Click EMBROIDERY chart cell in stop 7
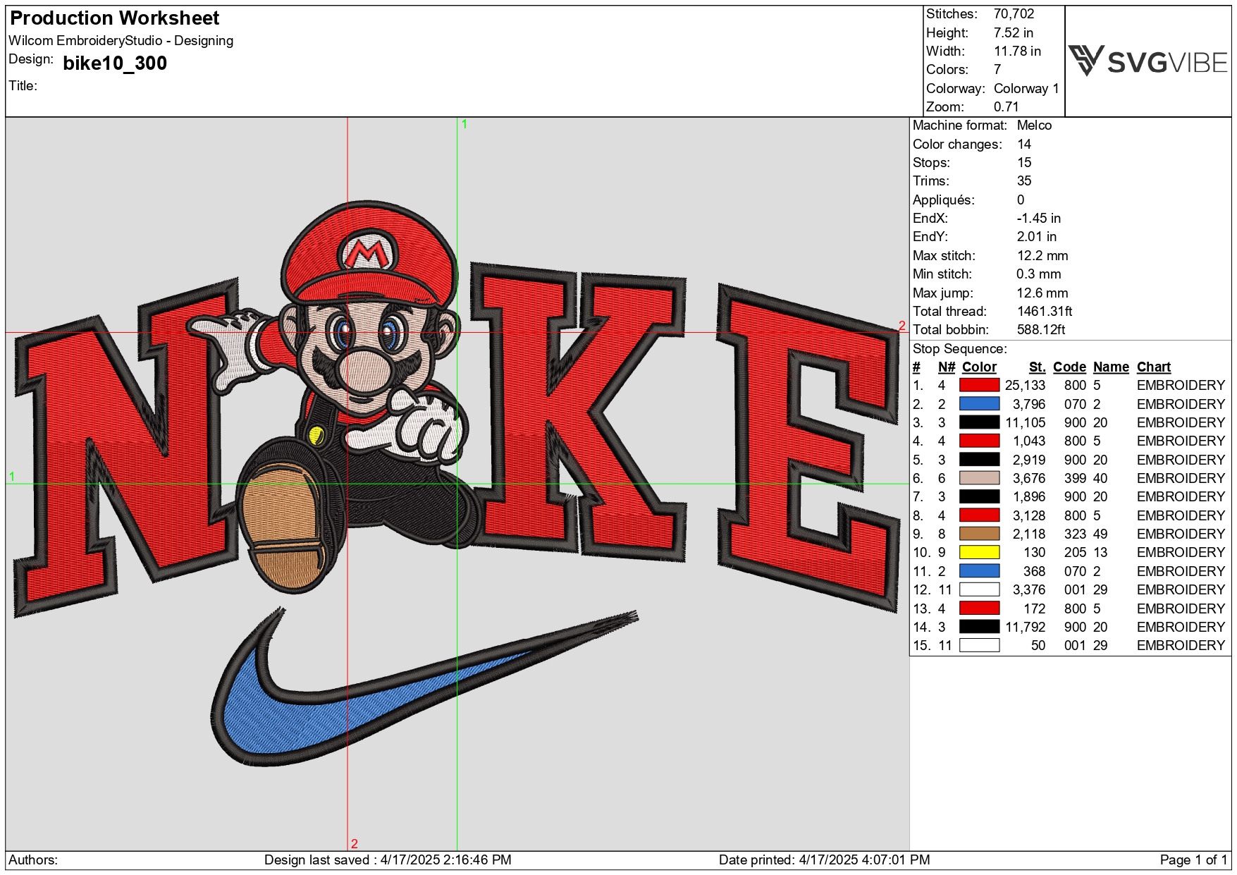Screen dimensions: 1237x875 click(x=1181, y=496)
